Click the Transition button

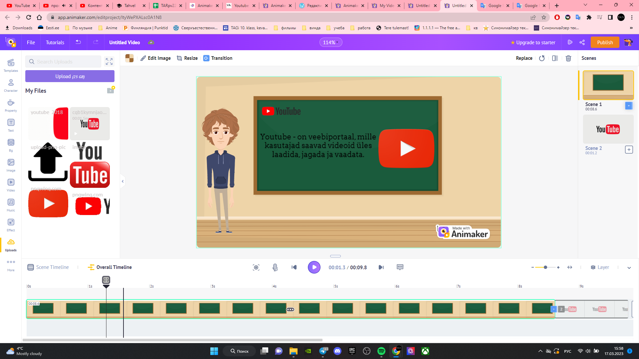(x=218, y=58)
